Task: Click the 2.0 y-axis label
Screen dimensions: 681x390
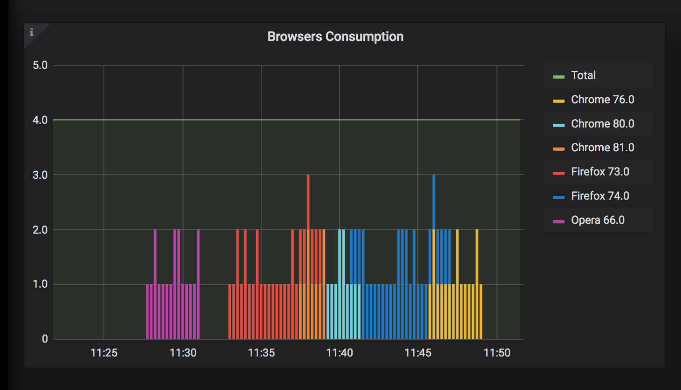Action: tap(40, 230)
